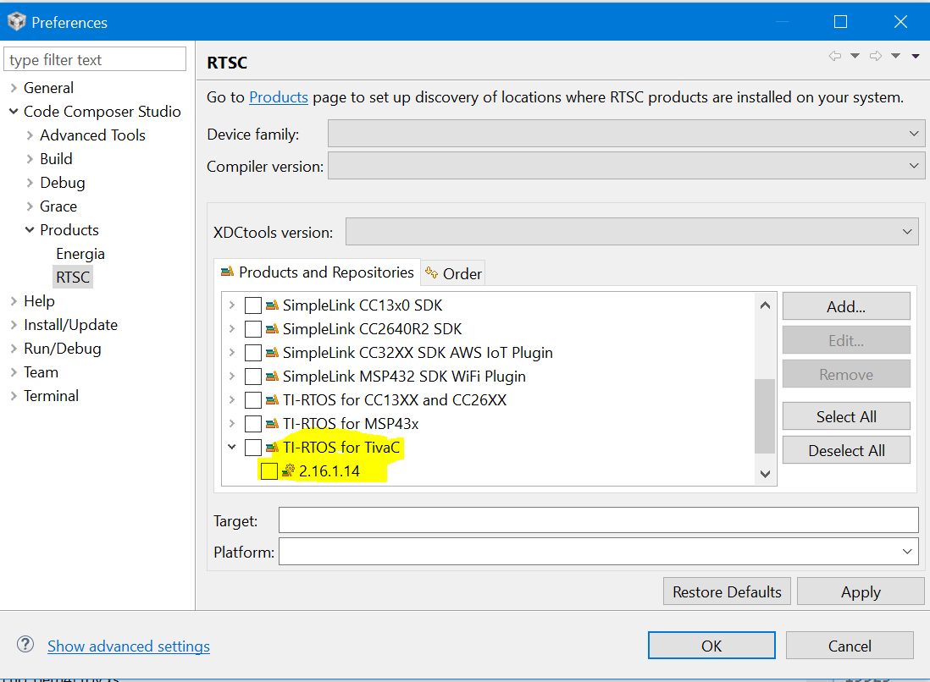Check the 2.16.1.14 version checkbox
This screenshot has height=682, width=930.
click(269, 471)
